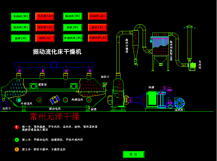The height and width of the screenshot is (161, 217).
Task: Start feeding with 加料[开]
Action: (x=73, y=27)
